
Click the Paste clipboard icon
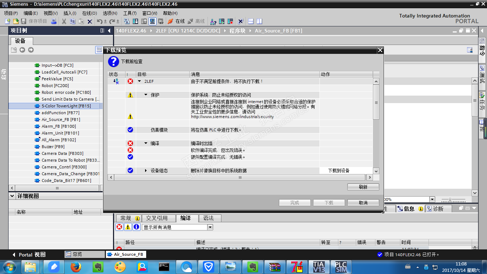tap(81, 21)
